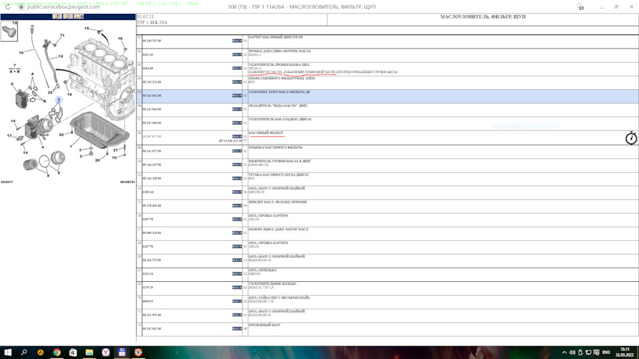Click REACH badge for ПРОБКА ДЛЯ СЛИВА МОТОРН. МАСЛА
This screenshot has height=359, width=639.
[237, 55]
